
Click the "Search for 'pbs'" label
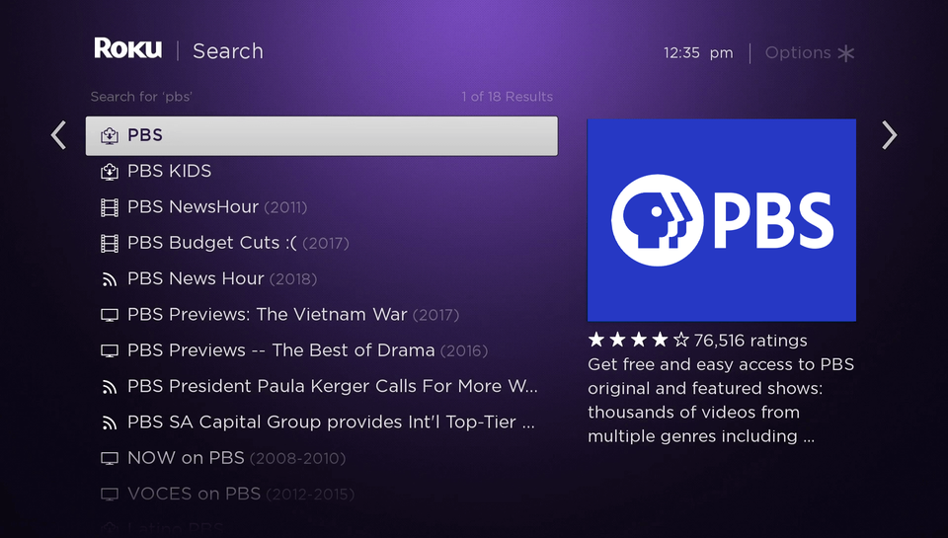coord(141,97)
